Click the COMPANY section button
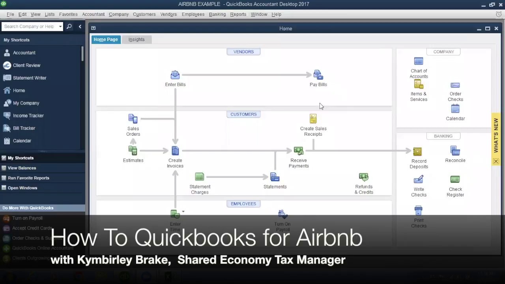The width and height of the screenshot is (505, 284). pos(443,52)
